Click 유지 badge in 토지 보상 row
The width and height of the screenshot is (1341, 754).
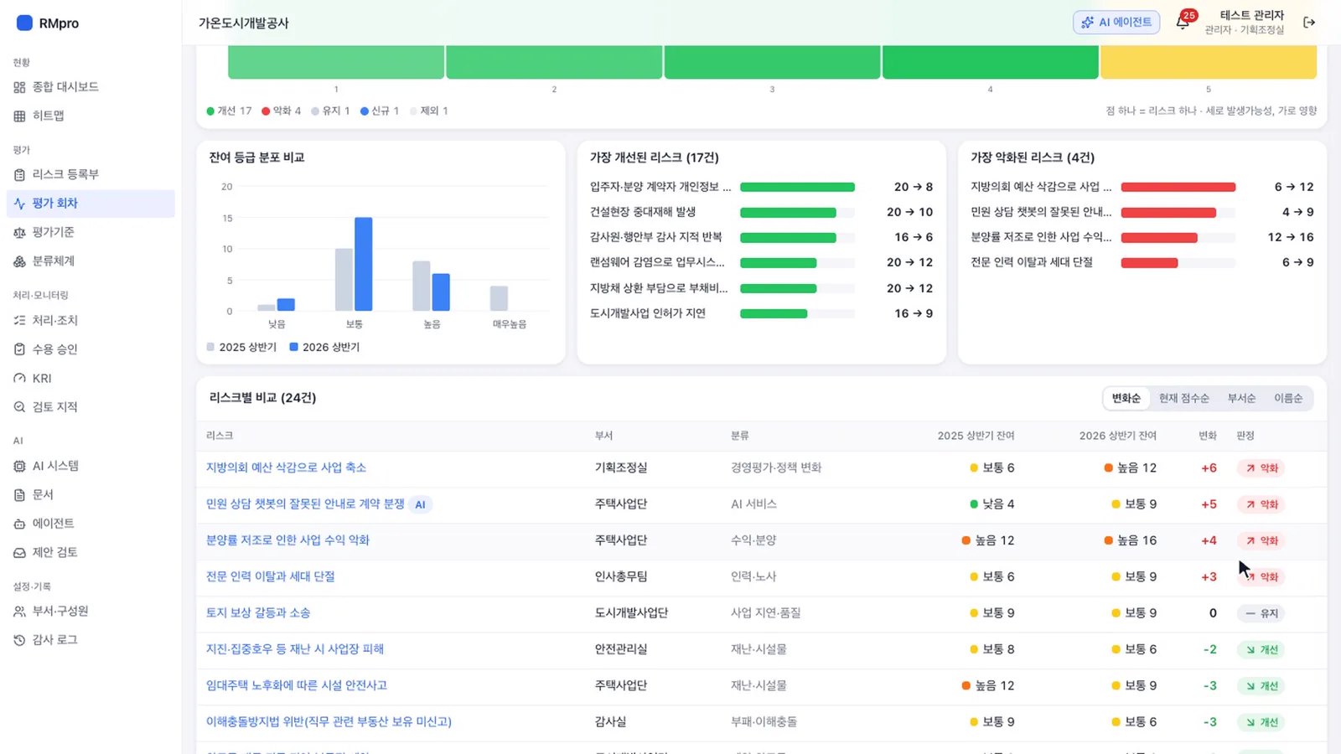(x=1261, y=613)
